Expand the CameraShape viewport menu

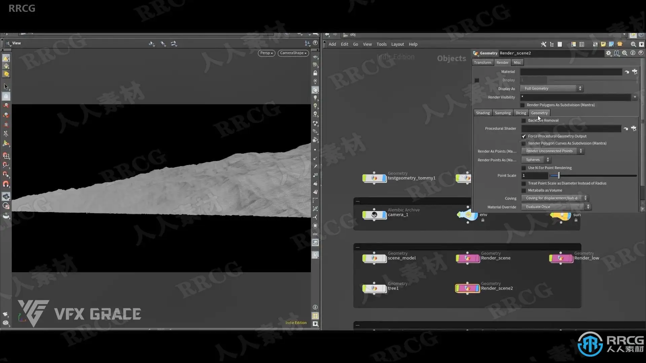coord(293,53)
